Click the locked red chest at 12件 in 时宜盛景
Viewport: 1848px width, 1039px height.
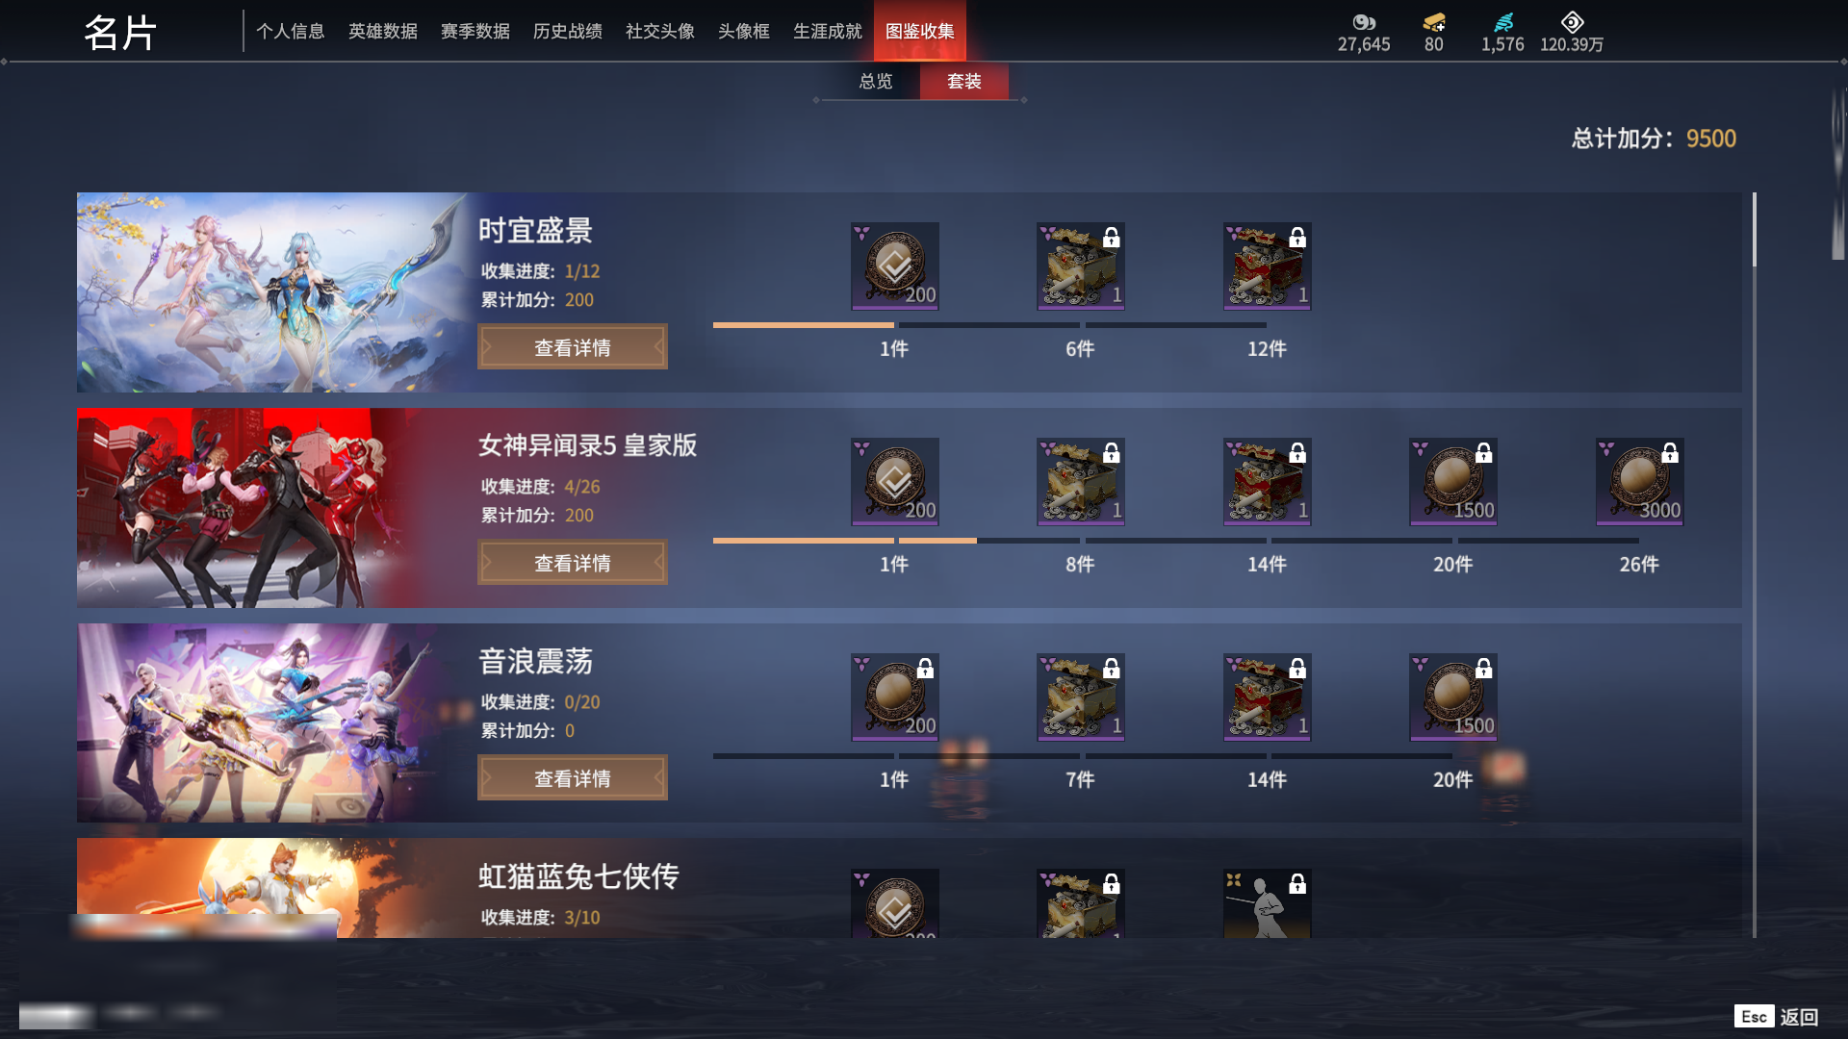tap(1268, 266)
